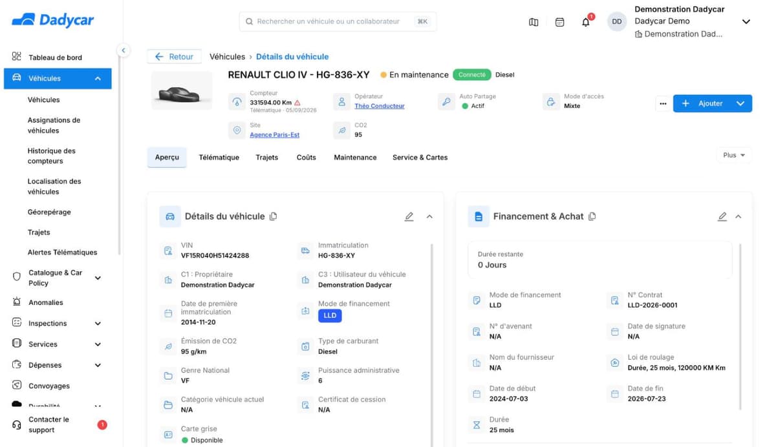Expand the account menu chevron
Image resolution: width=776 pixels, height=447 pixels.
click(746, 22)
